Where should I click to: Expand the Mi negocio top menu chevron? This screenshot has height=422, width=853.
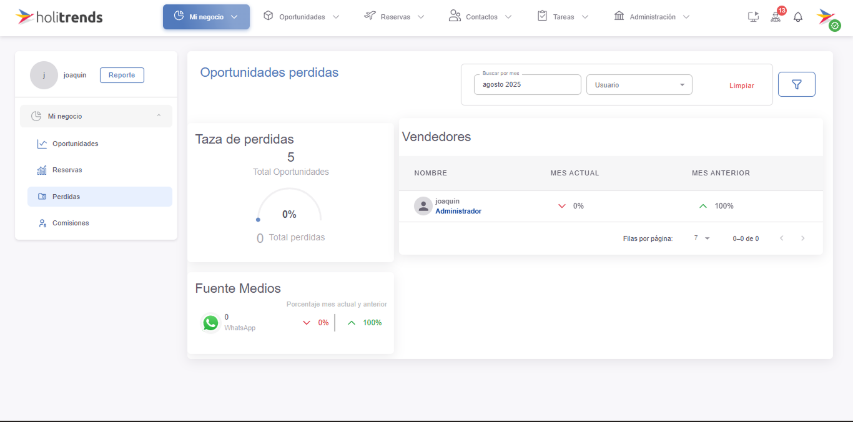tap(234, 17)
